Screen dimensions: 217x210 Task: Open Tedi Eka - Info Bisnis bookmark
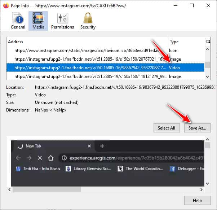[38, 169]
